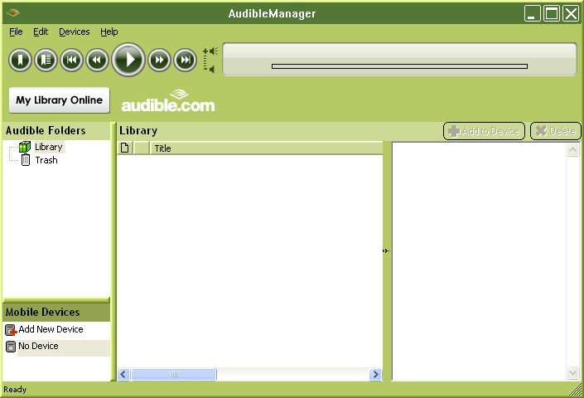
Task: Click the horizontal scrollbar right arrow
Action: click(x=375, y=374)
